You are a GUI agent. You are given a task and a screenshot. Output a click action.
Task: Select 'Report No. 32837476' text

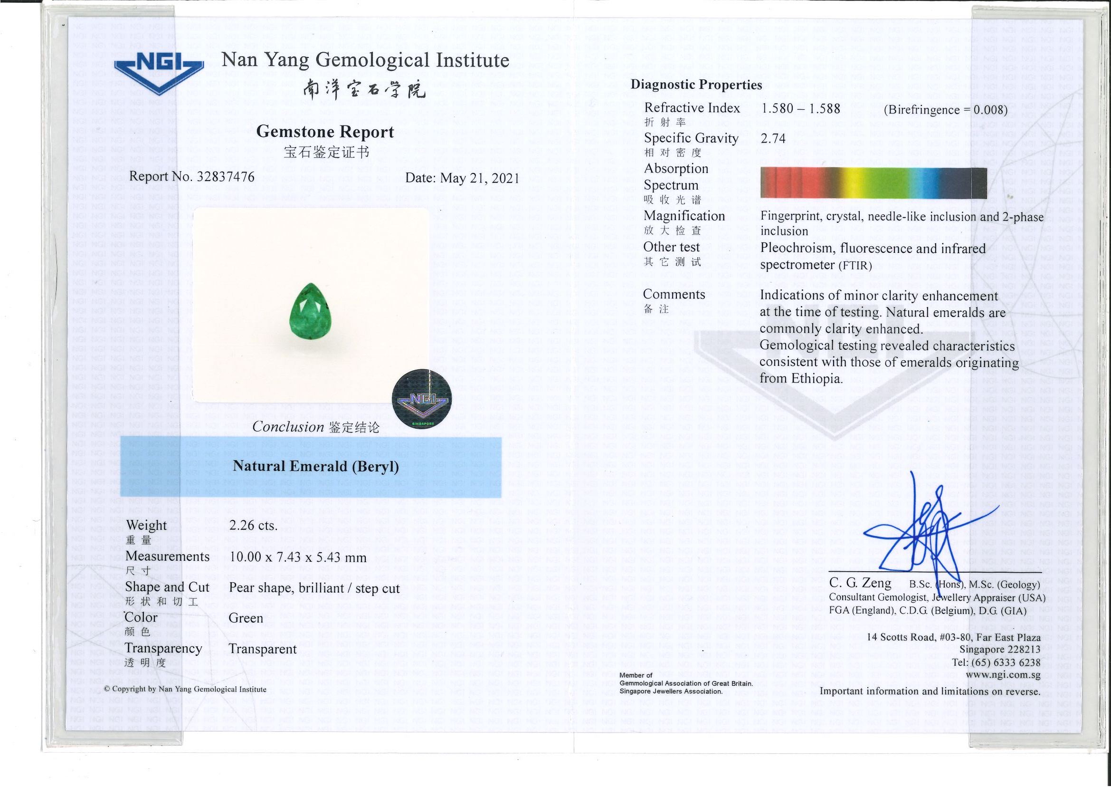(192, 176)
